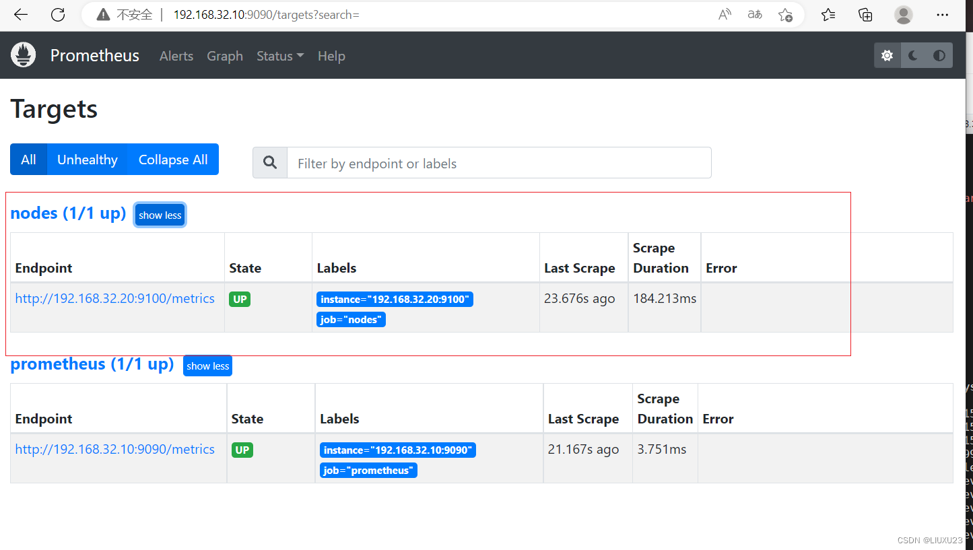Open the Favorites list icon
The height and width of the screenshot is (550, 973).
[828, 15]
